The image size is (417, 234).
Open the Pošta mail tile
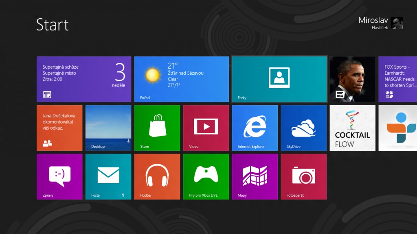tap(108, 177)
